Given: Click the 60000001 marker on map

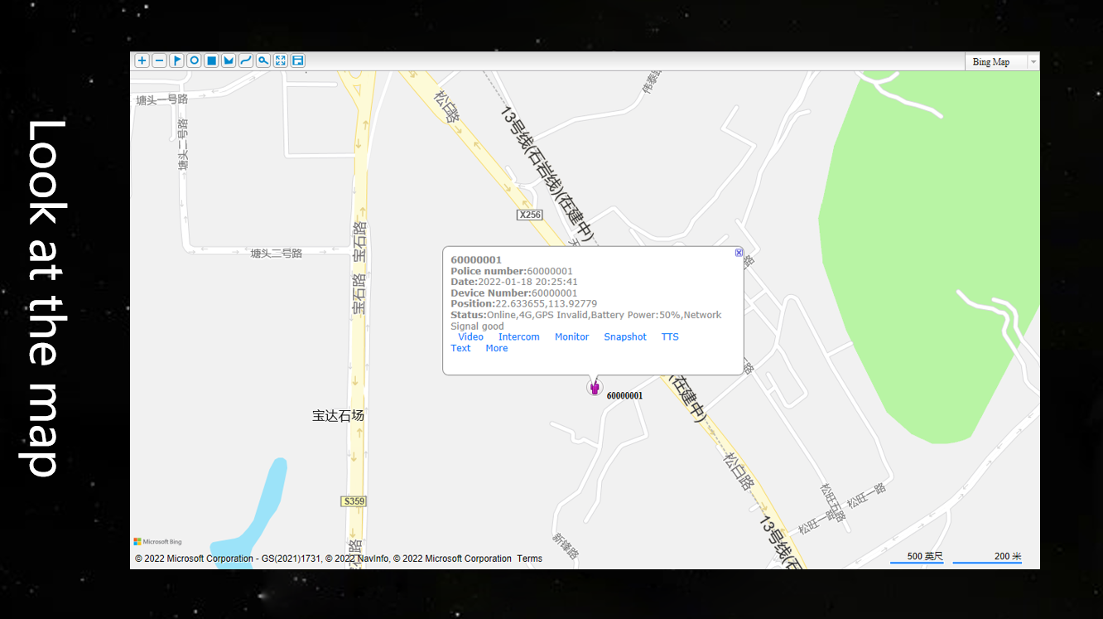Looking at the screenshot, I should click(x=595, y=386).
